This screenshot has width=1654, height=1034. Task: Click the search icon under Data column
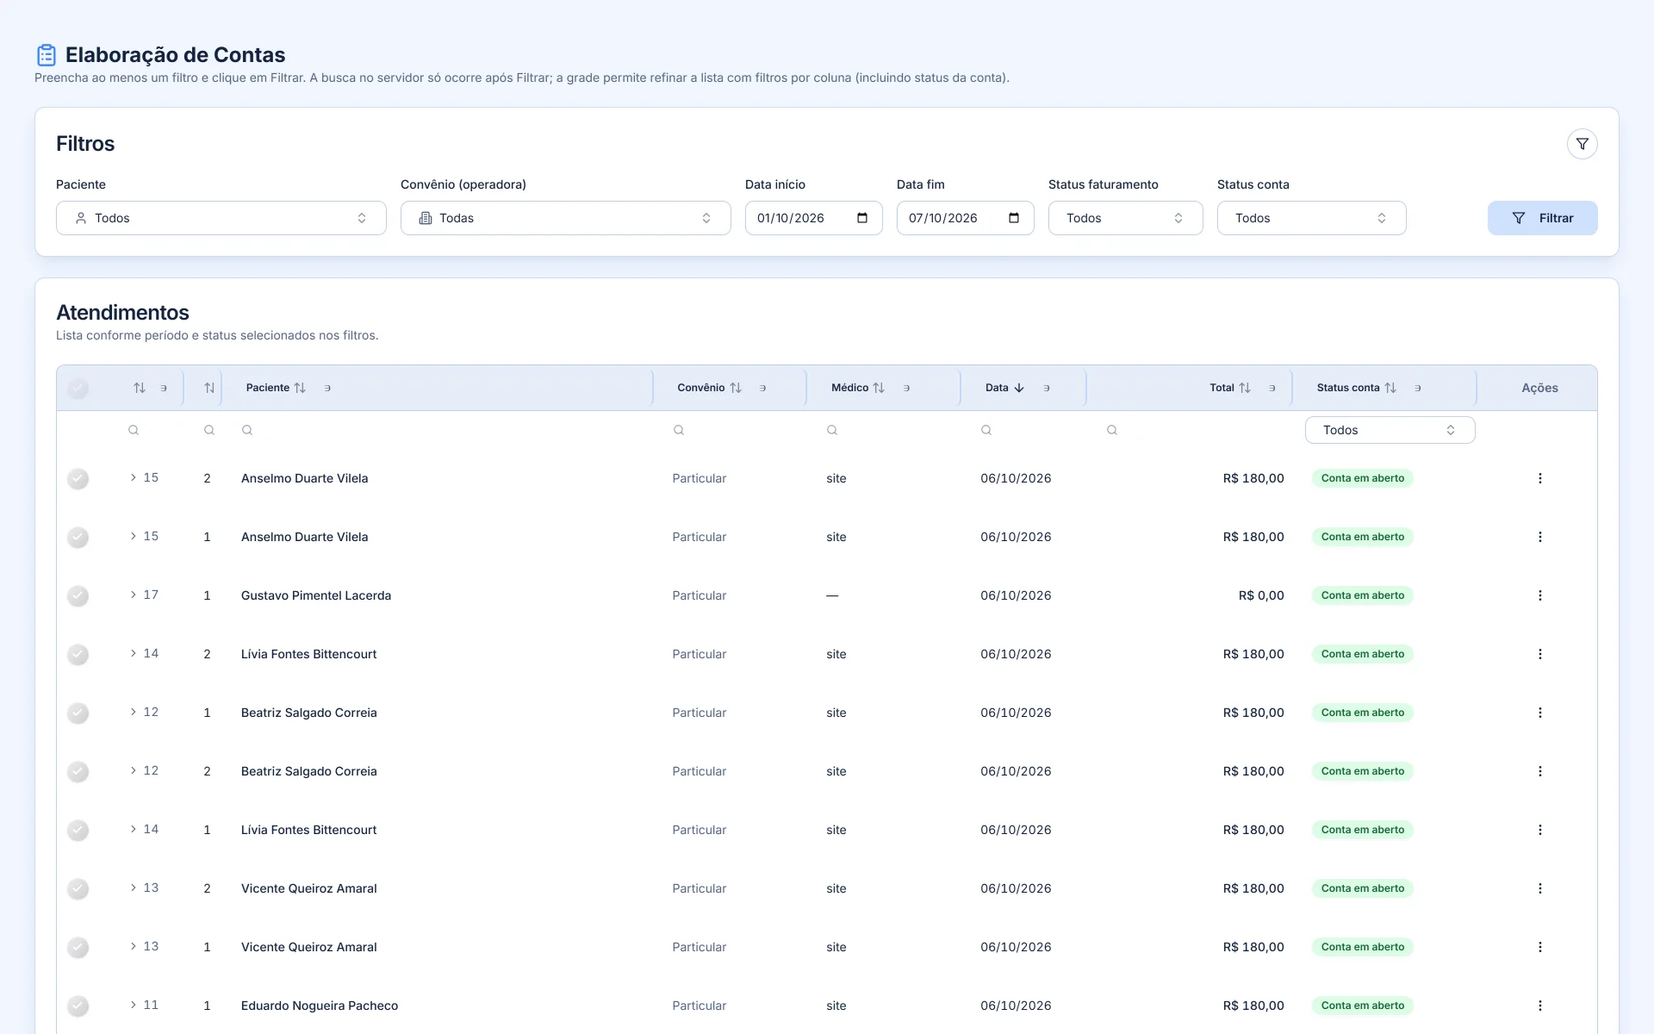[x=986, y=430]
